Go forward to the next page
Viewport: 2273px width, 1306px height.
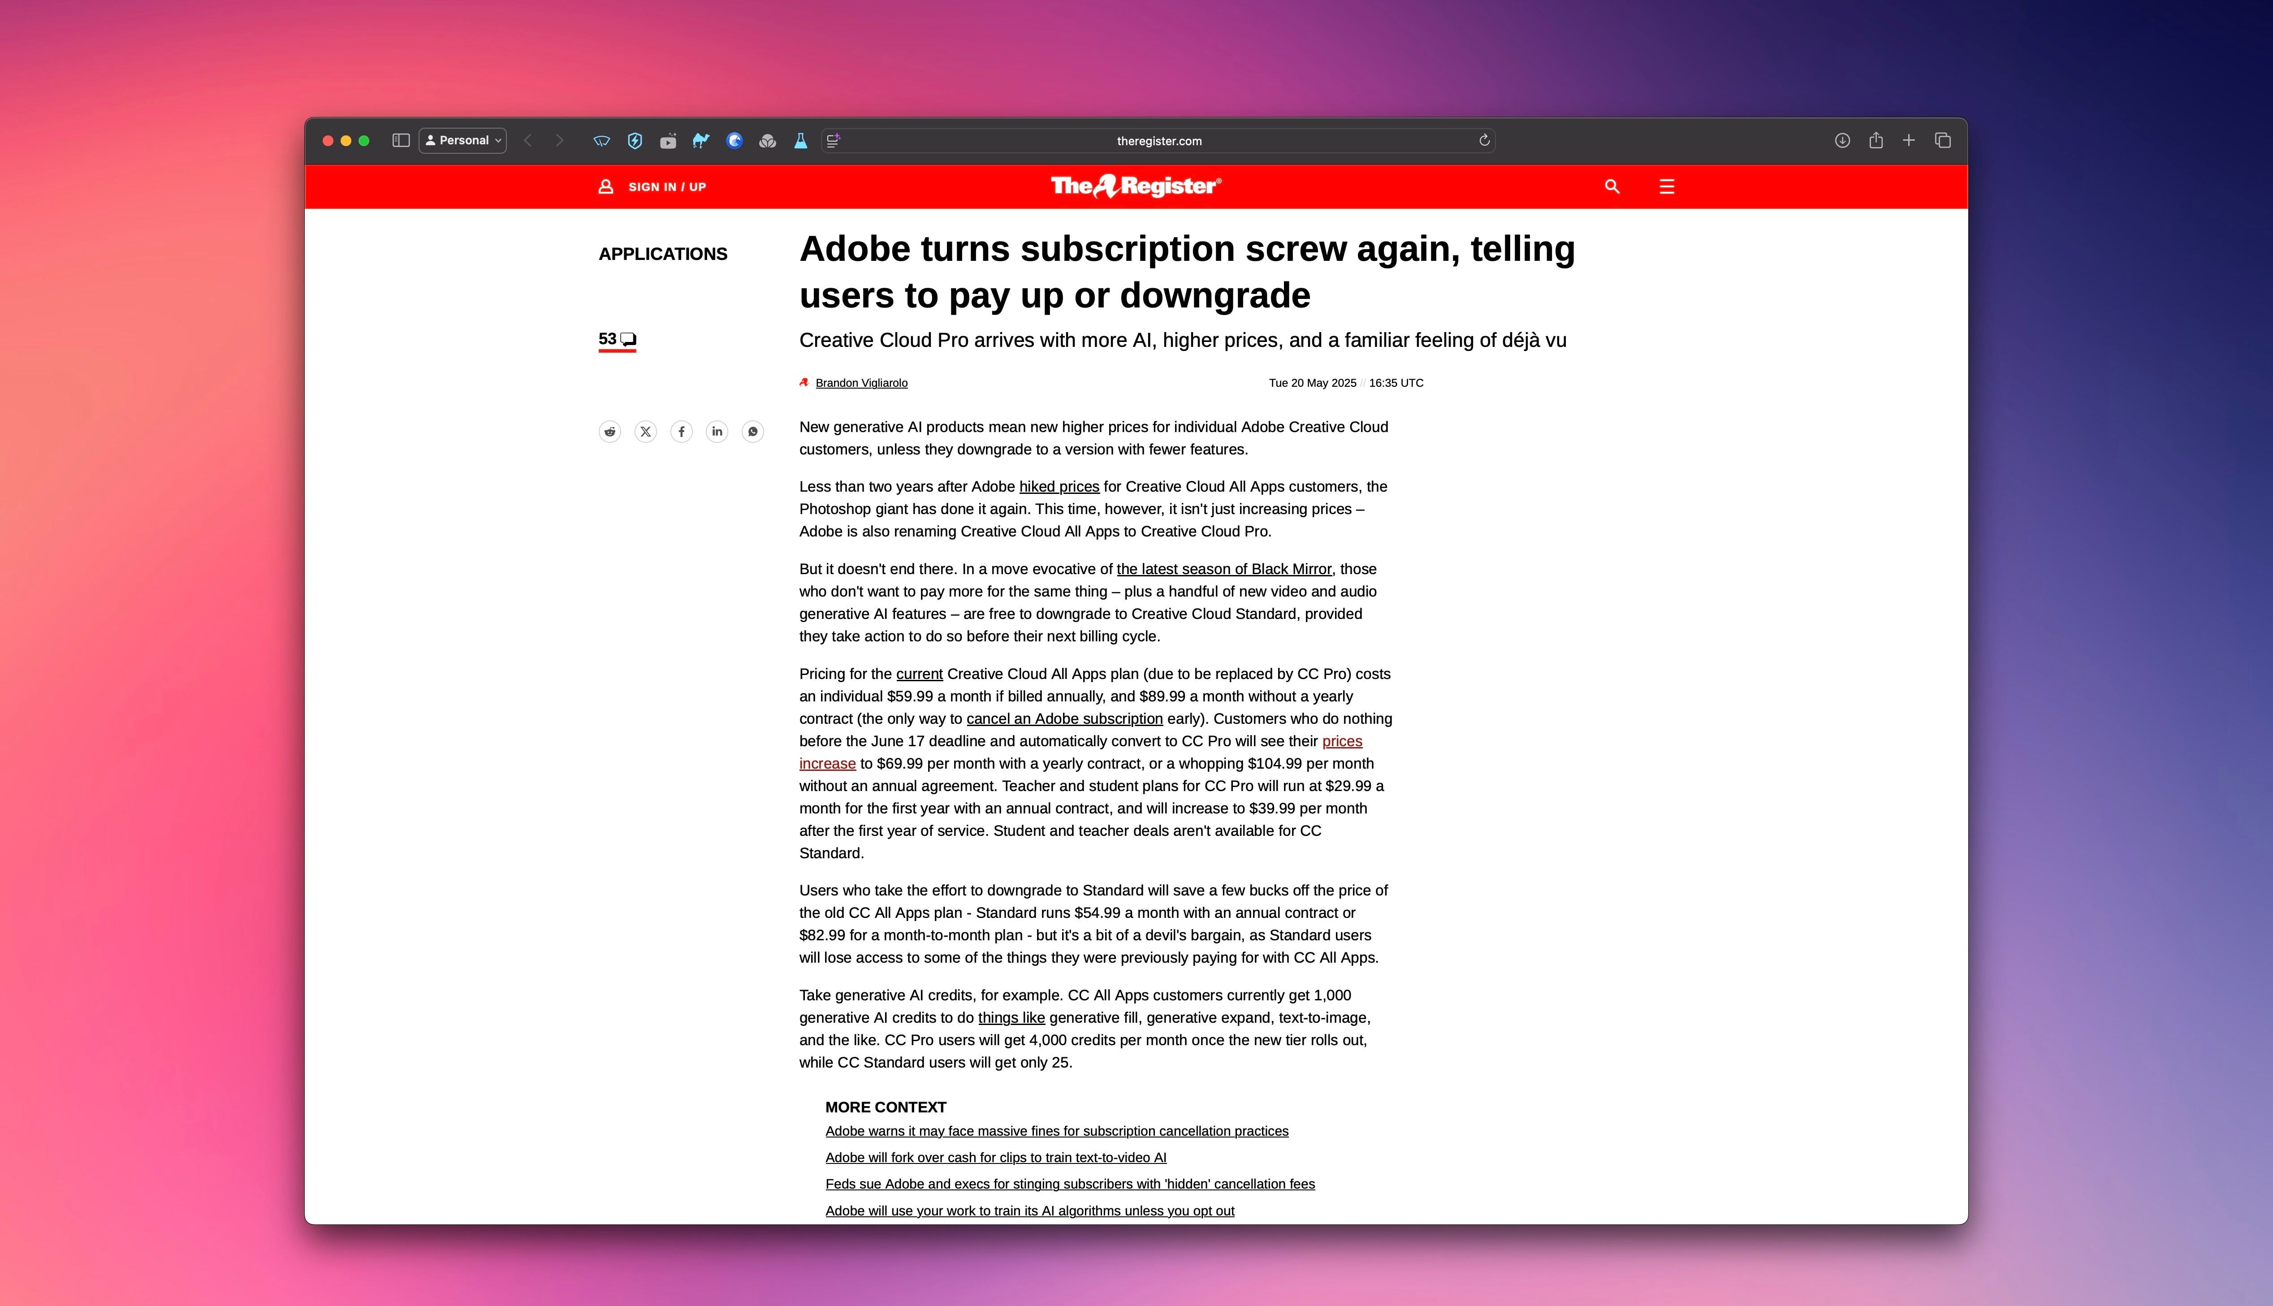[559, 141]
